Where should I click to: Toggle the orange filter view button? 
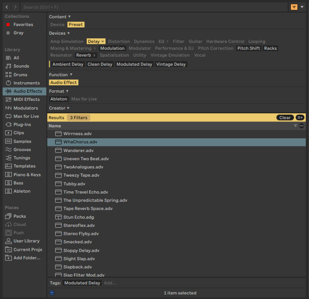(294, 7)
